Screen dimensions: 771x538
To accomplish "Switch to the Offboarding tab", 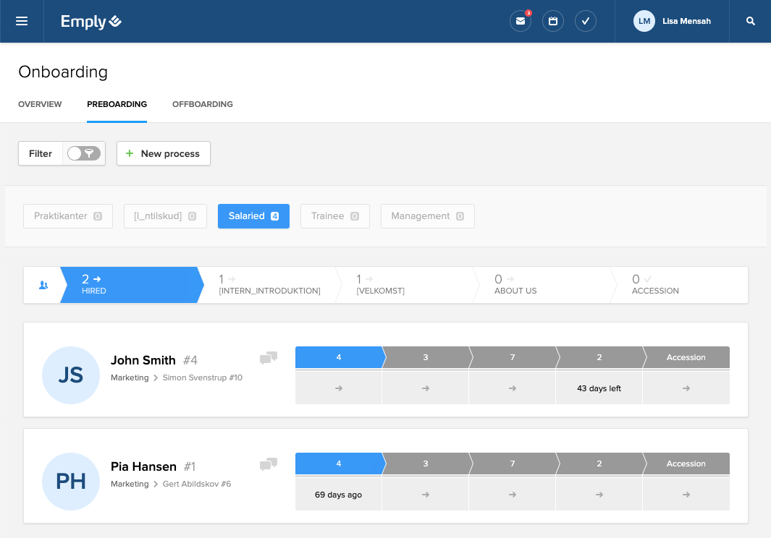I will (x=202, y=104).
